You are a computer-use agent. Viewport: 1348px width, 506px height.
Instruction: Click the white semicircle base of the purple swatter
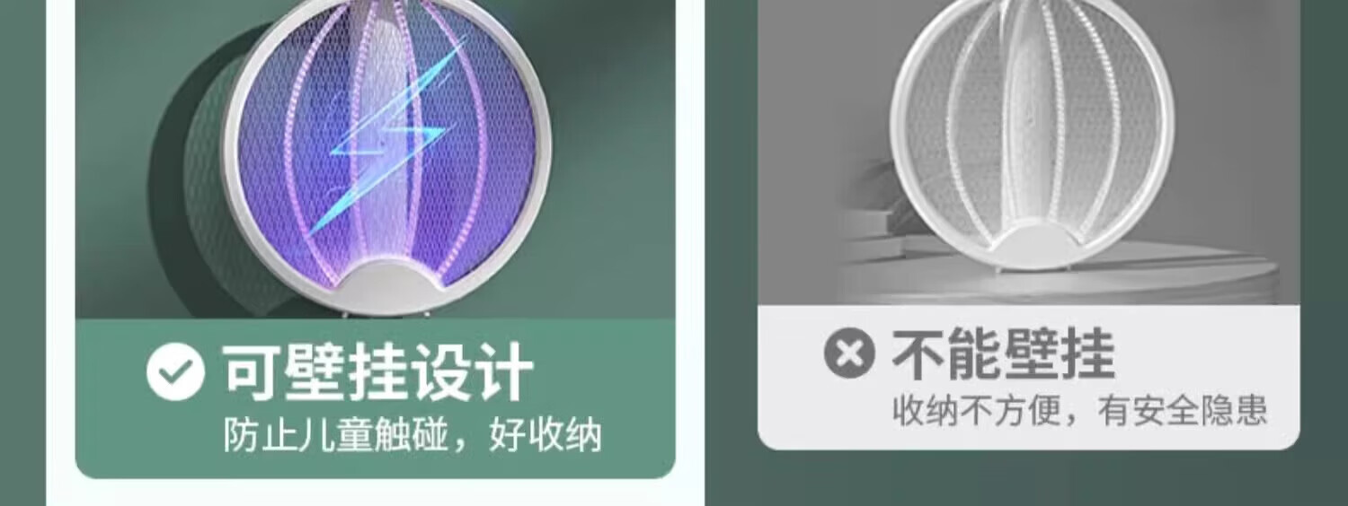point(395,286)
